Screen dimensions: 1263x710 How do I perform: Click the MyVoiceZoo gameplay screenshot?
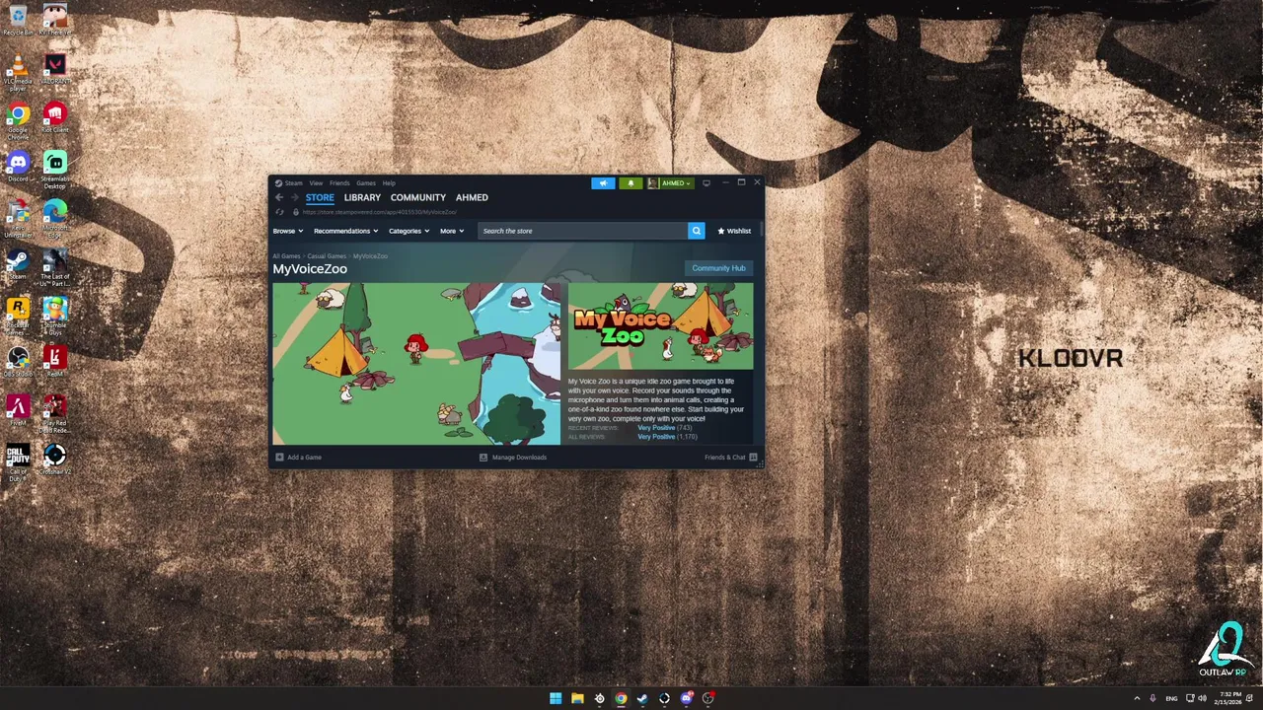(416, 364)
